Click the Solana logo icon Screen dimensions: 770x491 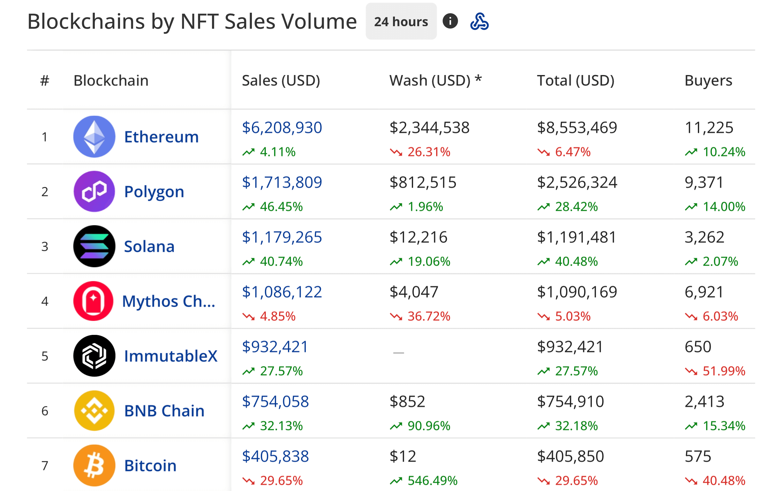point(94,246)
